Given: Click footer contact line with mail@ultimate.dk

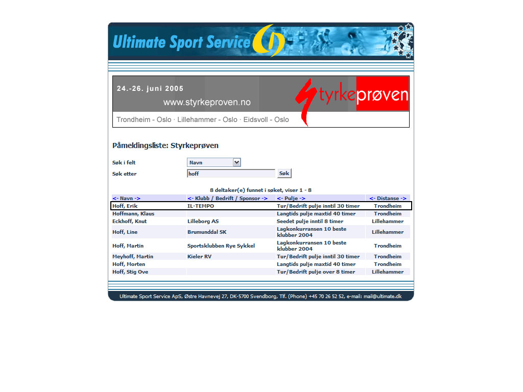Looking at the screenshot, I should coord(260,297).
